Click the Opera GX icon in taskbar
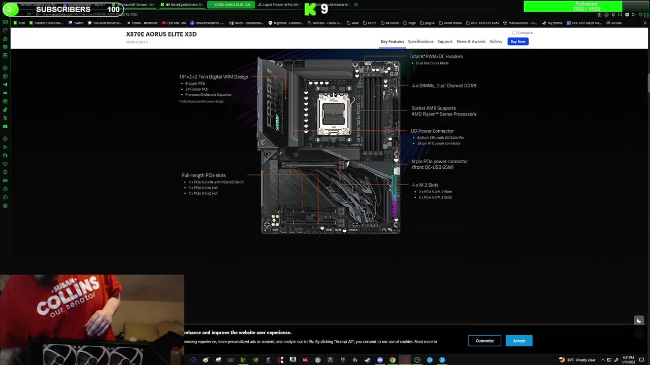650x365 pixels. point(405,360)
